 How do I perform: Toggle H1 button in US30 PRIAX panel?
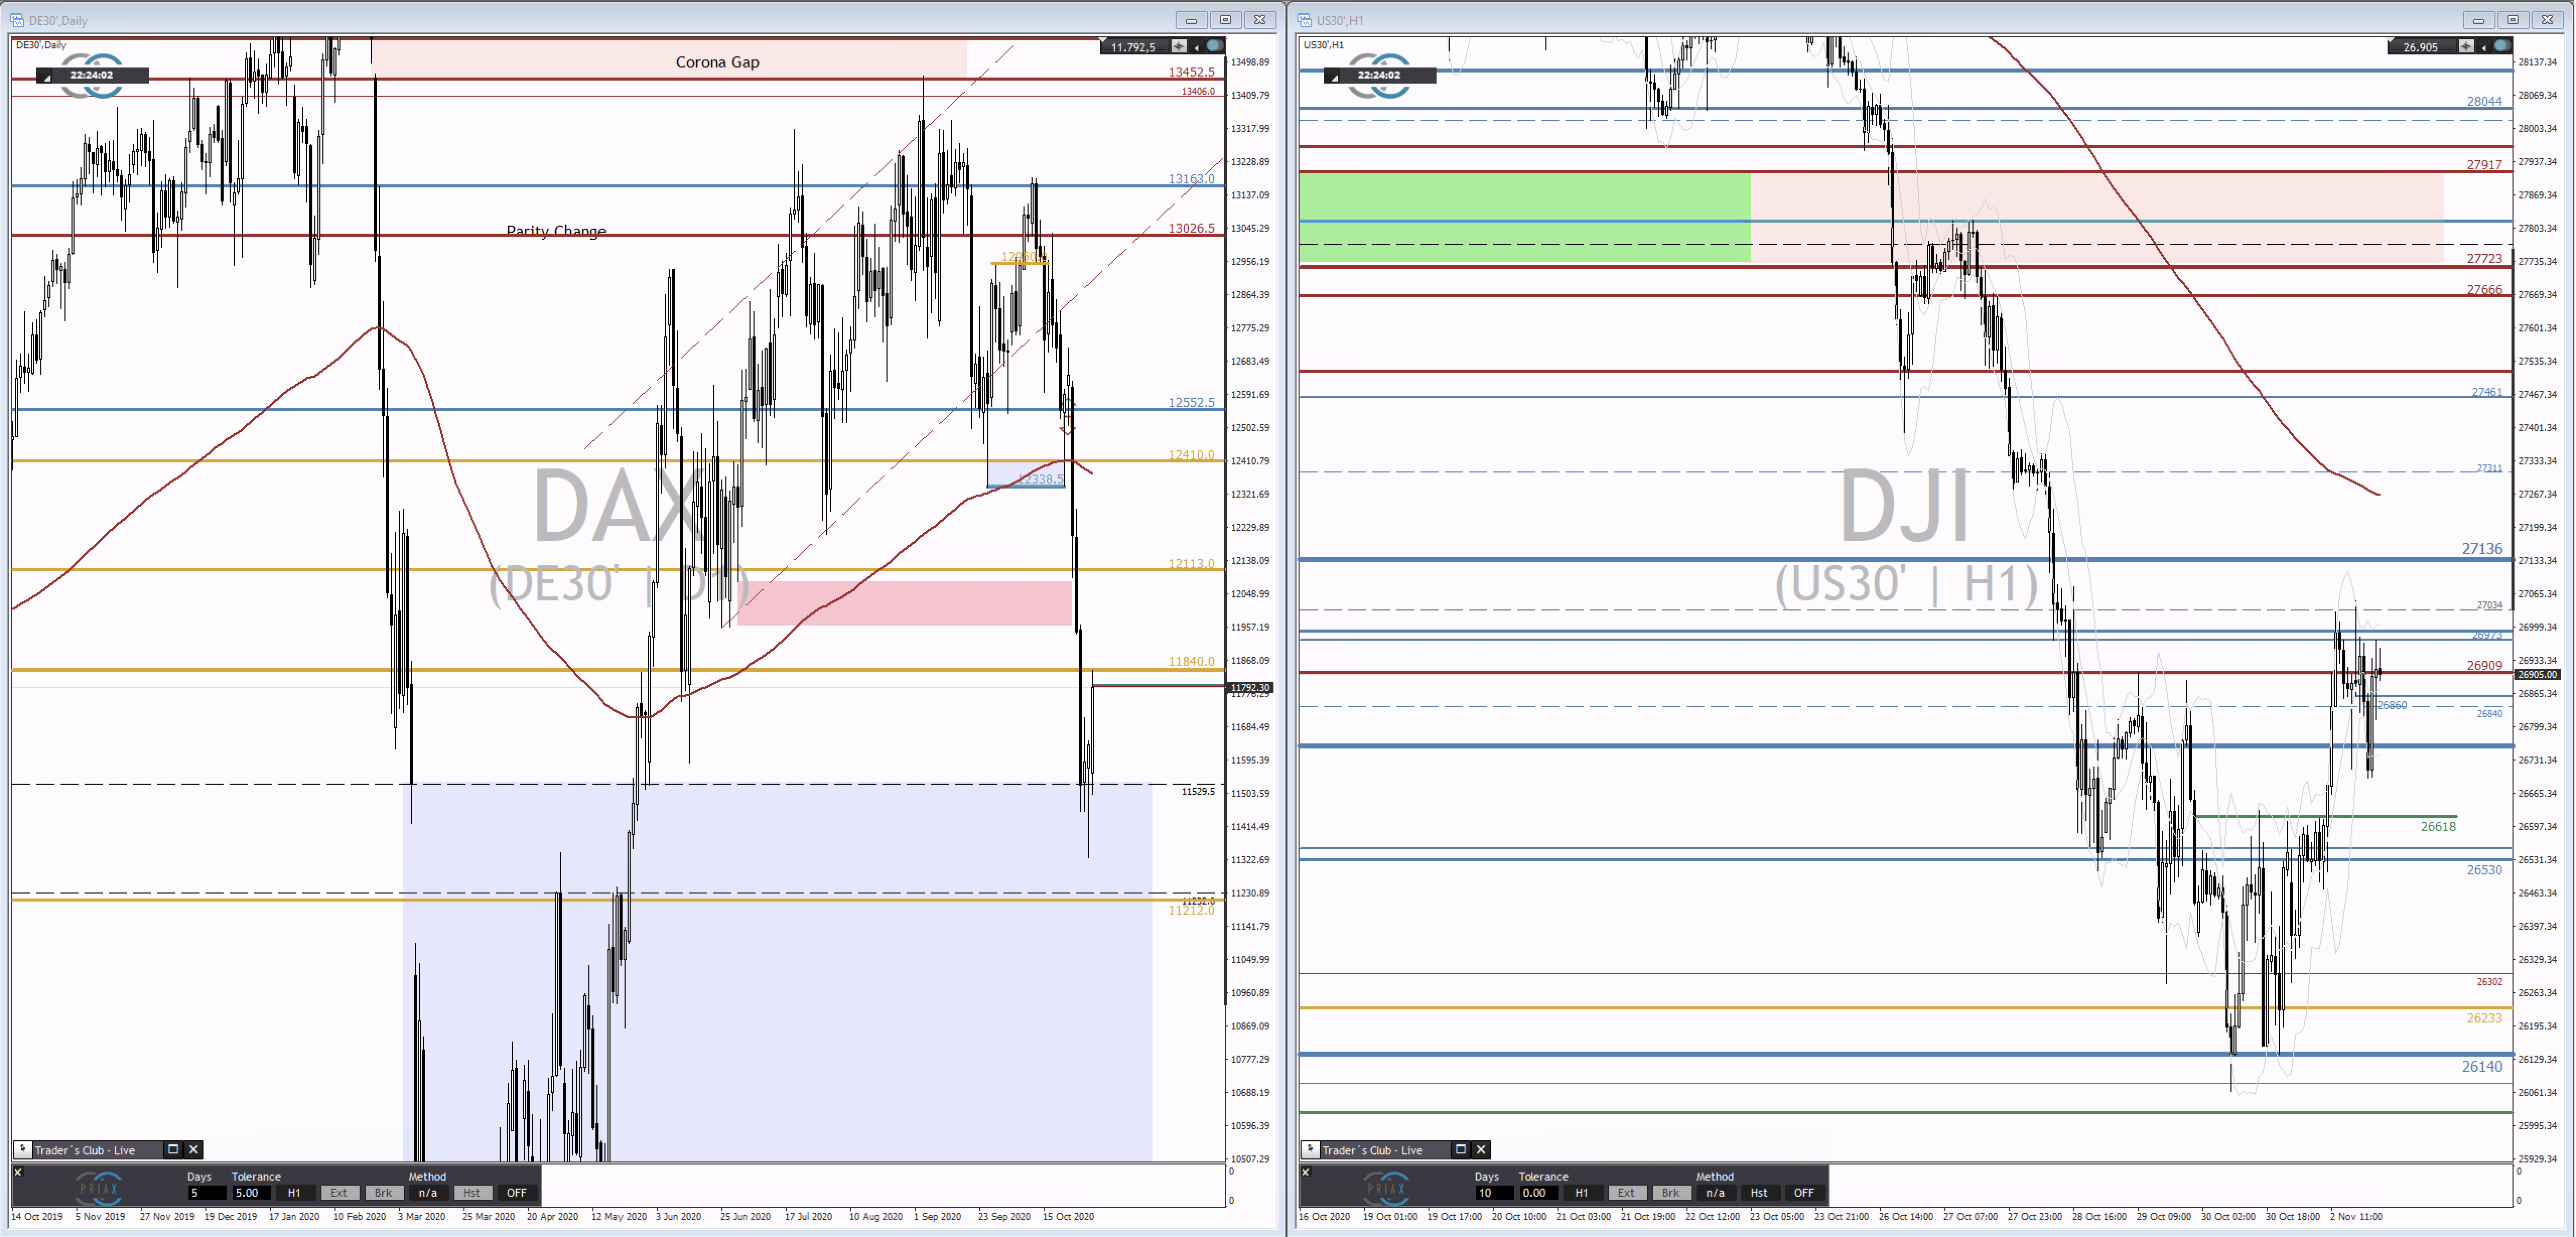pyautogui.click(x=1583, y=1193)
